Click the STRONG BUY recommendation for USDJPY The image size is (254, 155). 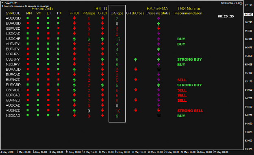tap(189, 59)
